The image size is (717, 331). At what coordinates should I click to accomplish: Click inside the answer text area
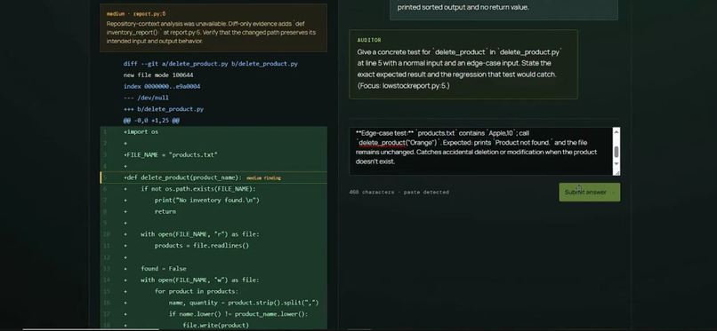click(480, 152)
